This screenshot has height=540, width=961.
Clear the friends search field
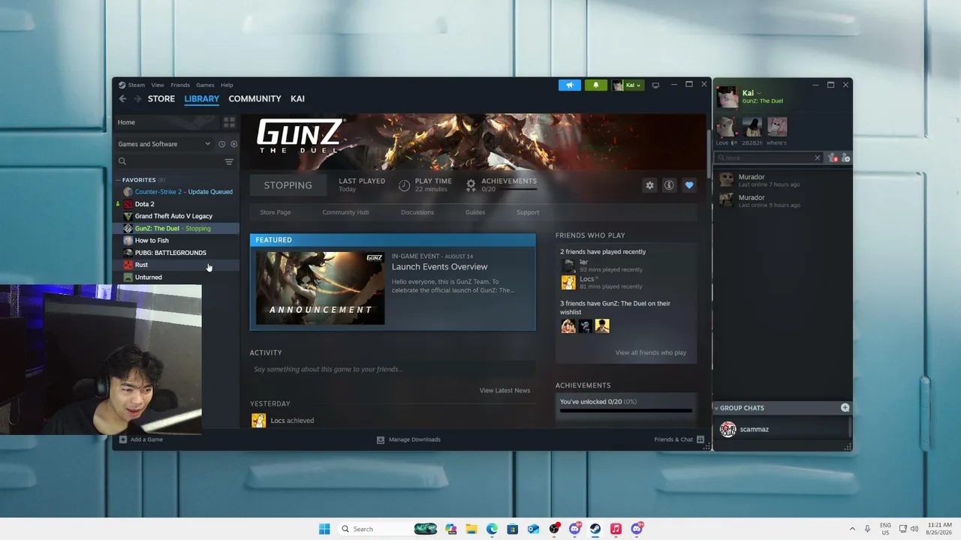(x=818, y=157)
